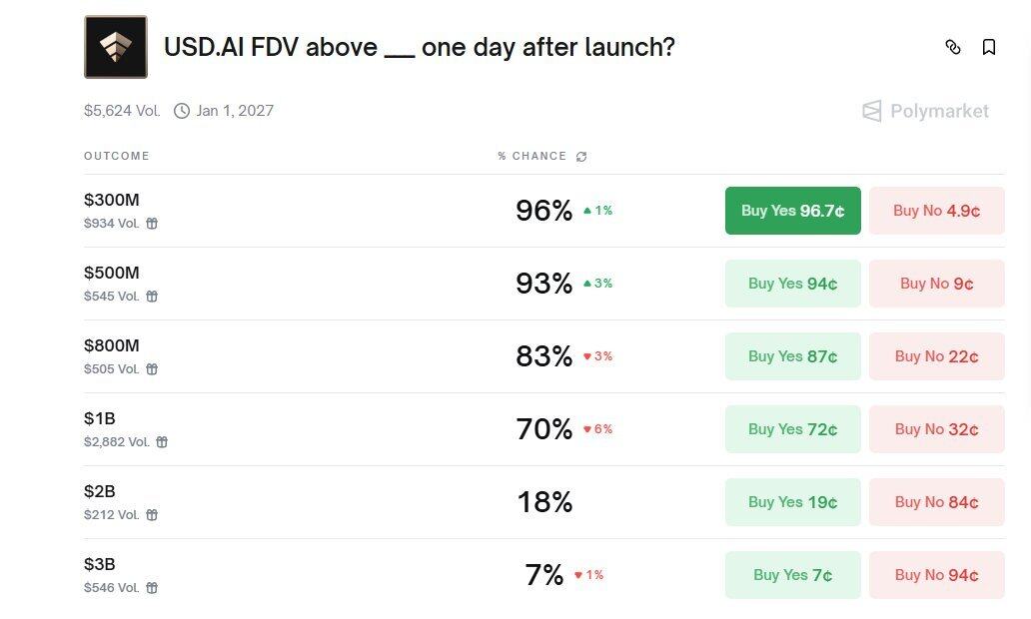1031x619 pixels.
Task: Click Buy Yes 72¢ on $1B outcome
Action: click(792, 429)
